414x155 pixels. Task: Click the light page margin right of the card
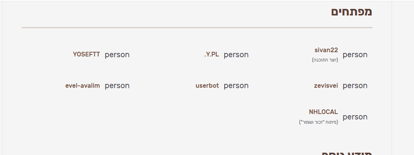(403, 77)
